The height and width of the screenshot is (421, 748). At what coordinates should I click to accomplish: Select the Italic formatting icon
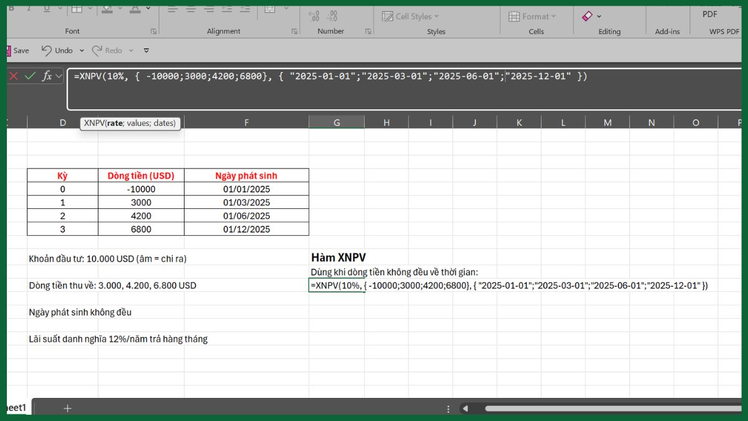coord(29,8)
